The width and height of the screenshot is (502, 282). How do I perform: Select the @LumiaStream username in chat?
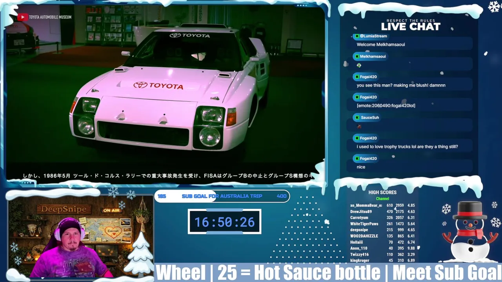[373, 36]
